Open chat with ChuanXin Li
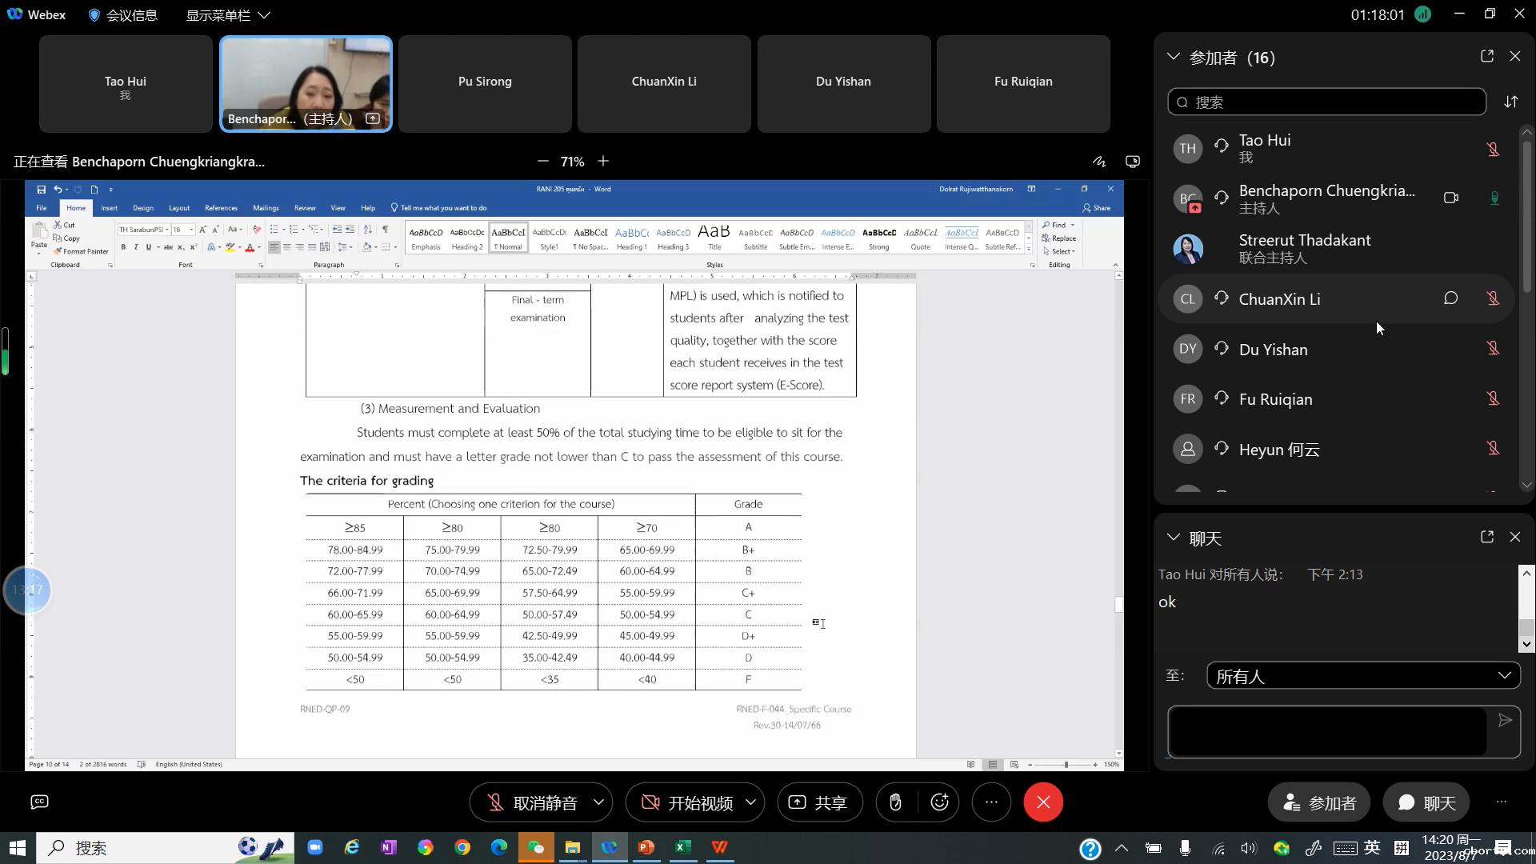This screenshot has height=864, width=1536. 1450,298
